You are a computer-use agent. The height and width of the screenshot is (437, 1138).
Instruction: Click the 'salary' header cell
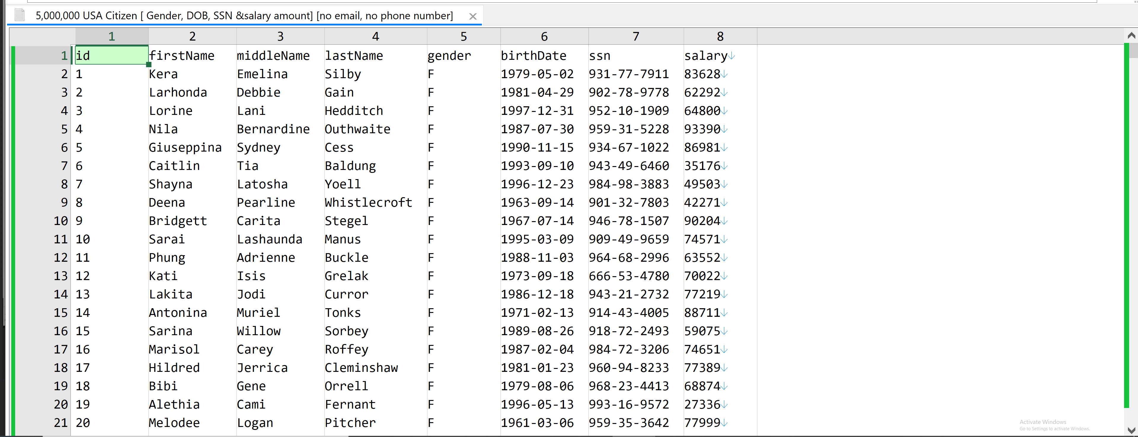pyautogui.click(x=706, y=56)
